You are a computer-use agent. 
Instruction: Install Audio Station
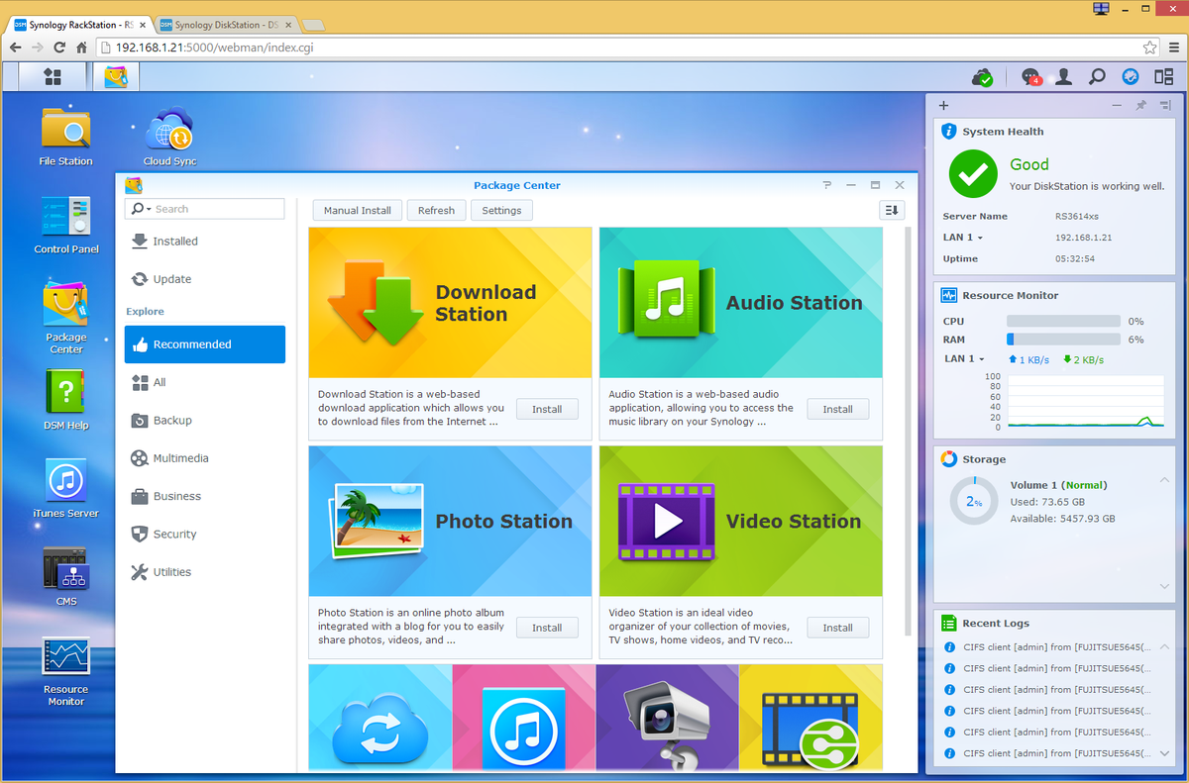pyautogui.click(x=837, y=409)
